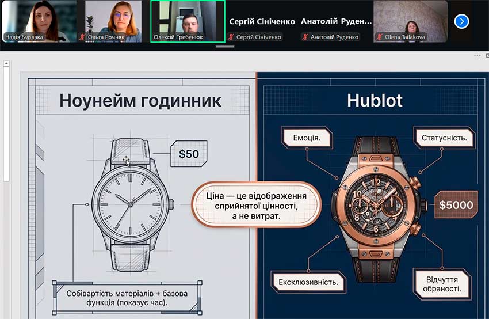Click muted microphone icon of Olena Tailakova
Image resolution: width=489 pixels, height=319 pixels.
(379, 37)
